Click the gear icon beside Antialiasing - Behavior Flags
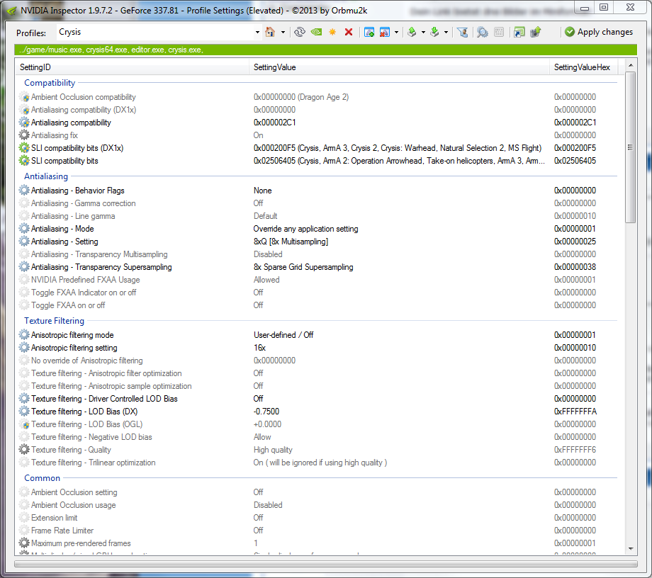 pos(24,191)
